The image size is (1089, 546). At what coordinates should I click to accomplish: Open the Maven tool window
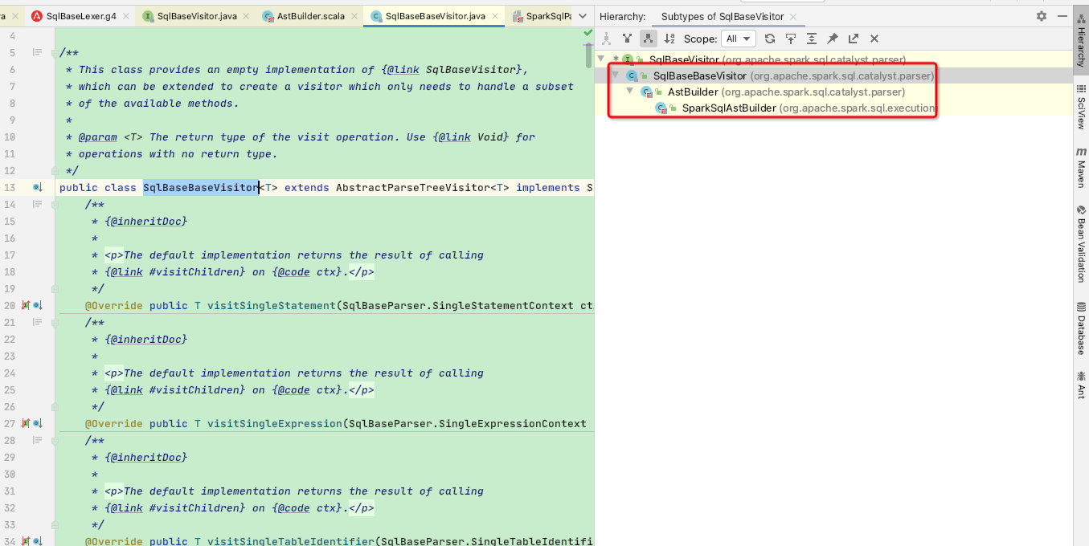(1081, 167)
